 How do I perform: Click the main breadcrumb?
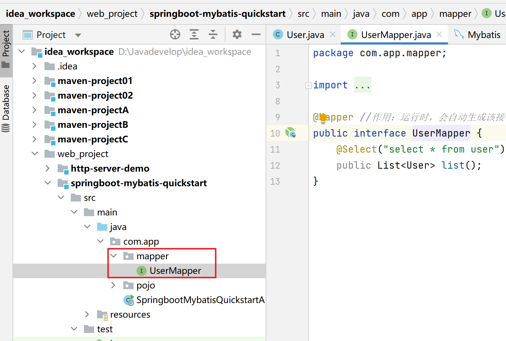331,14
